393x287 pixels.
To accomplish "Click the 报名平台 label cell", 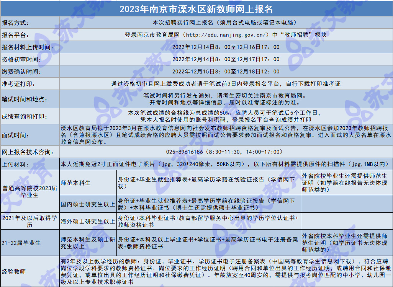I will (30, 35).
